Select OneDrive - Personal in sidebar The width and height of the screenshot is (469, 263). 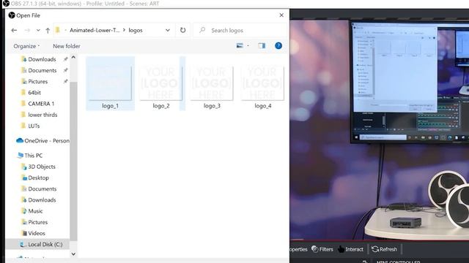pyautogui.click(x=43, y=141)
